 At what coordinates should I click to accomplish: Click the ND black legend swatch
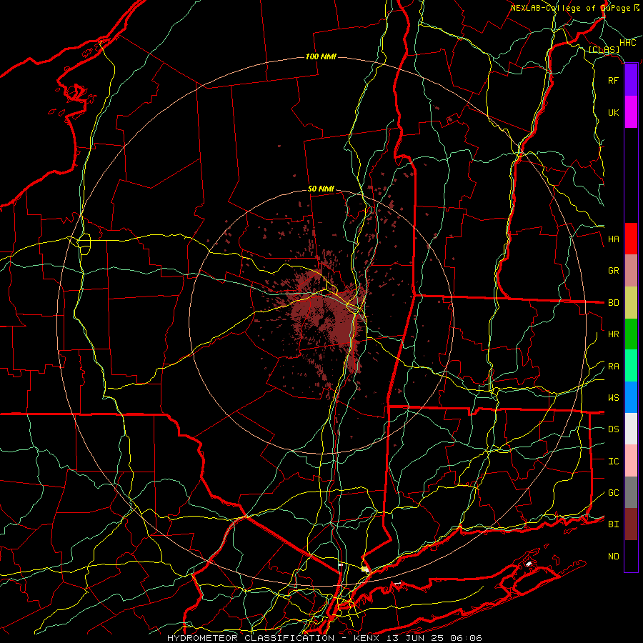pos(631,556)
